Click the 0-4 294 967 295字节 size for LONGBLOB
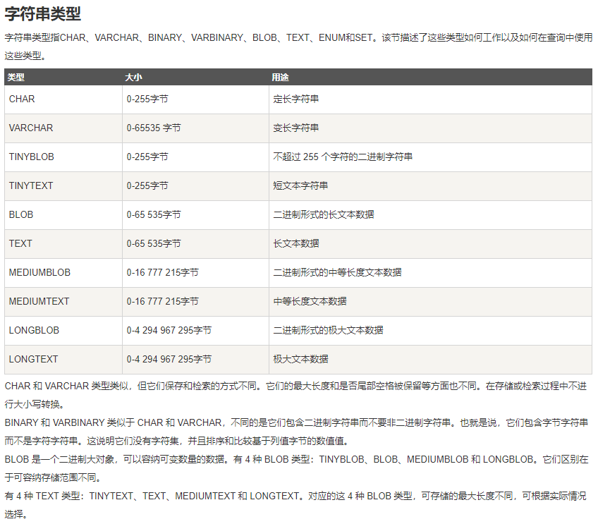 pos(169,330)
